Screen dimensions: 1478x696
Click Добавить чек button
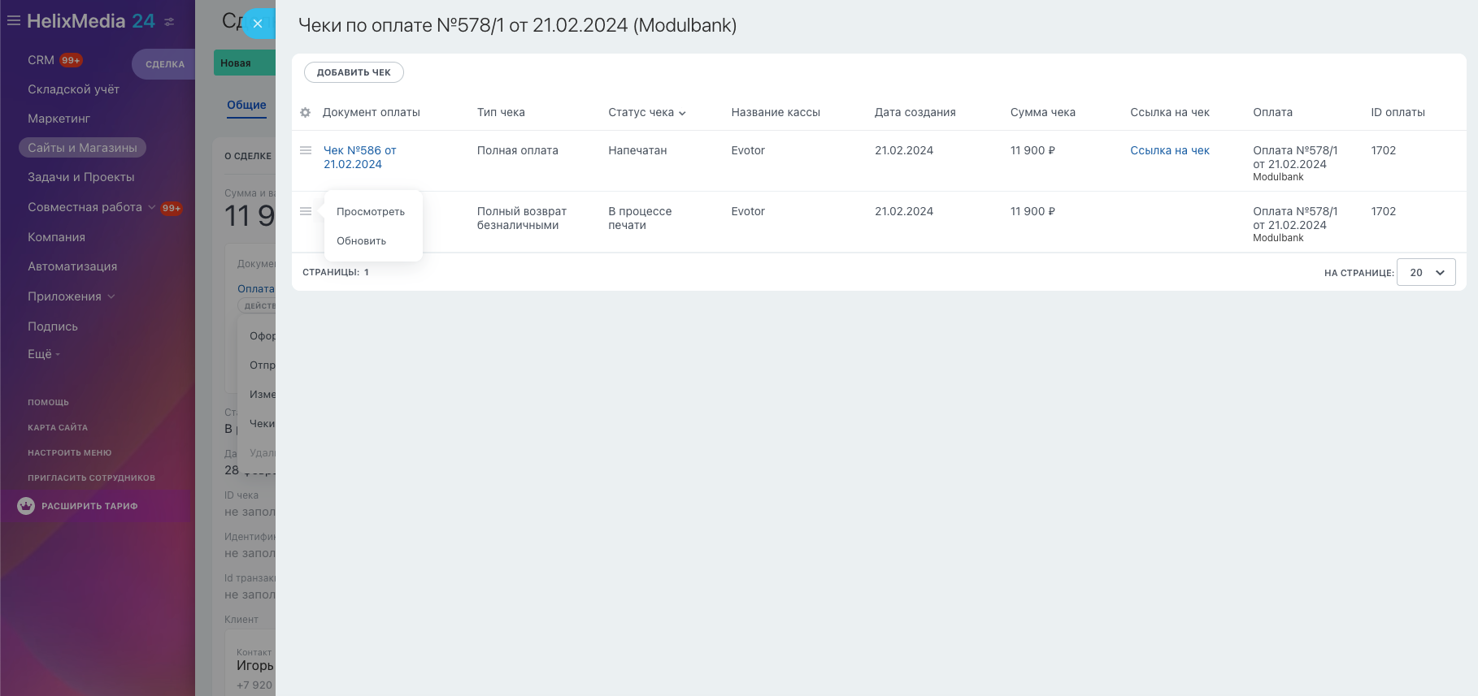click(x=354, y=72)
